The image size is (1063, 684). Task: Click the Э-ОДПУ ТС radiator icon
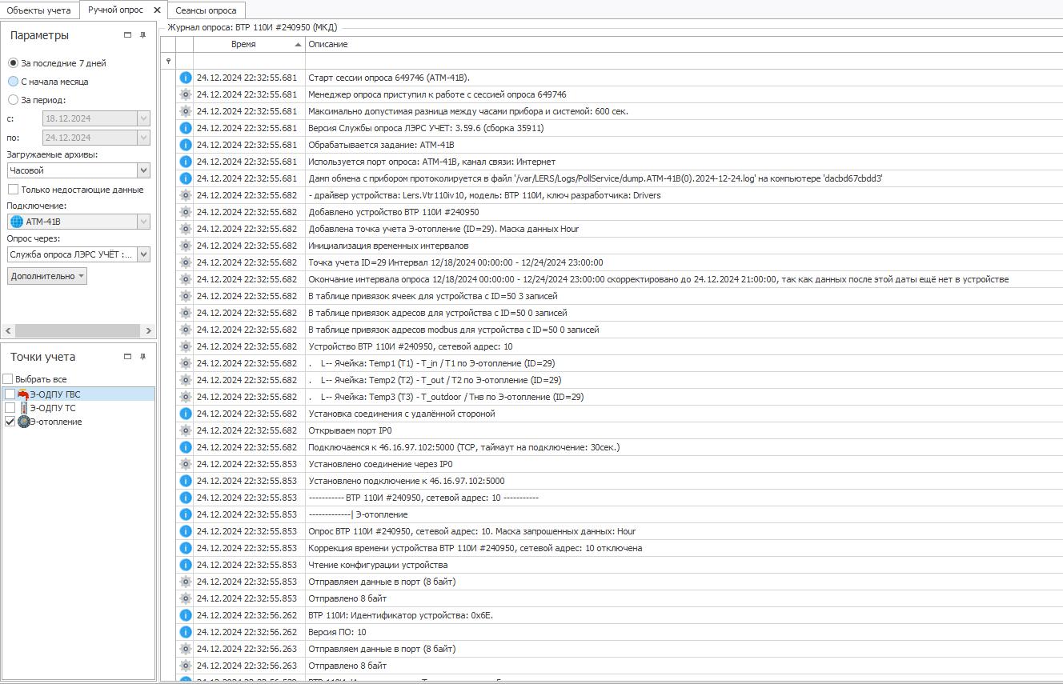23,408
